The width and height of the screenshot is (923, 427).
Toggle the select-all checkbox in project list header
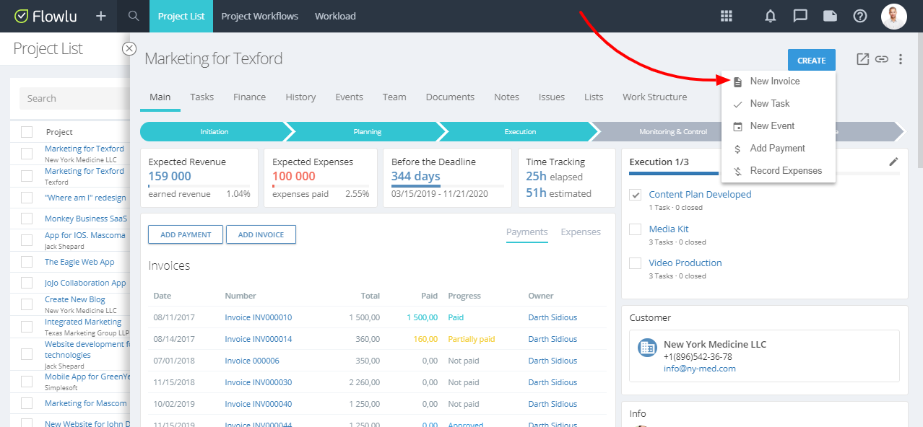(27, 132)
